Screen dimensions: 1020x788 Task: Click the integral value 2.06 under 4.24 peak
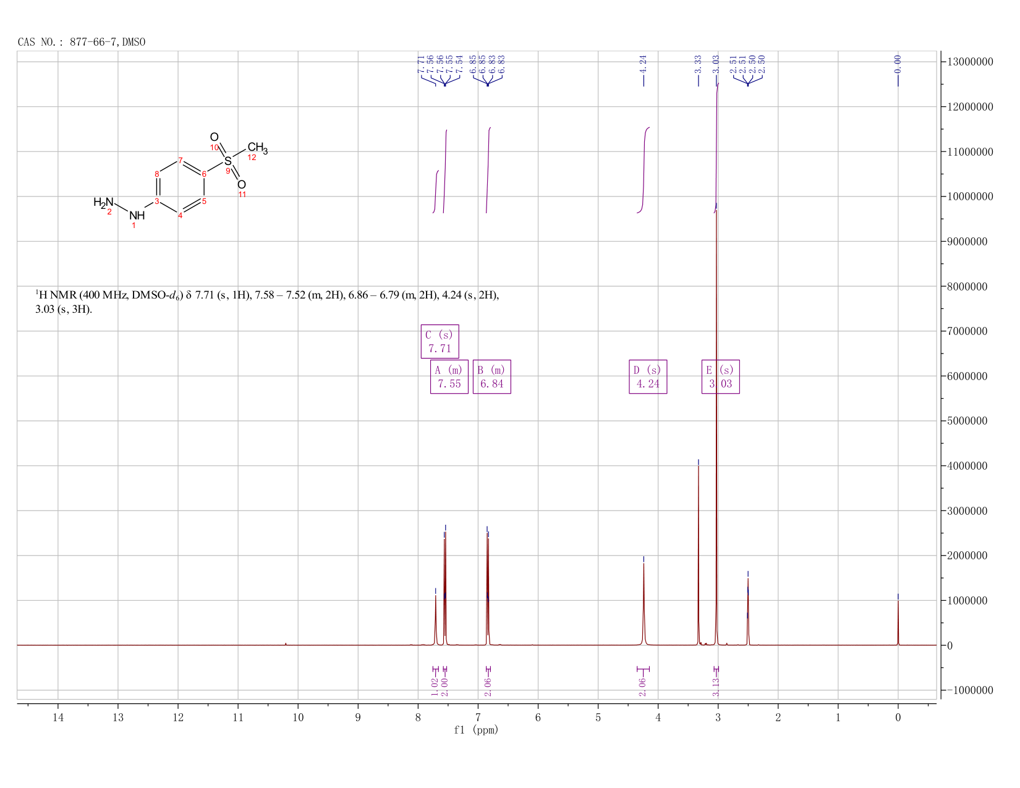point(642,687)
